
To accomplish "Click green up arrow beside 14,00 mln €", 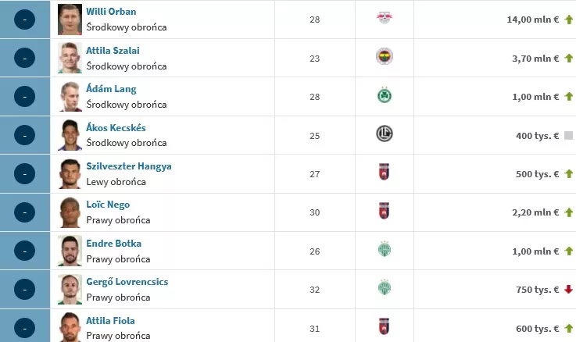I will tap(569, 20).
